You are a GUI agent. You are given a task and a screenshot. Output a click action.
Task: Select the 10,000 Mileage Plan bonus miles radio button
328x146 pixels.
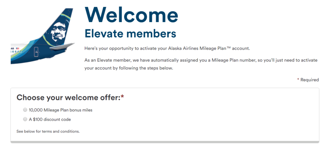[25, 110]
